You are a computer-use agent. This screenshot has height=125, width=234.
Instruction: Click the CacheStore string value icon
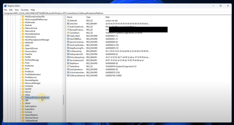point(68,33)
